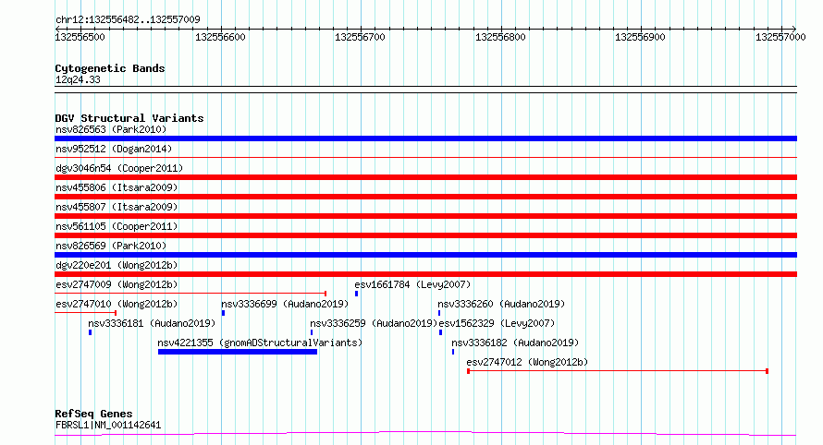Click the esv1661784 (Levy2007) blue marker
This screenshot has height=445, width=823.
pos(356,294)
